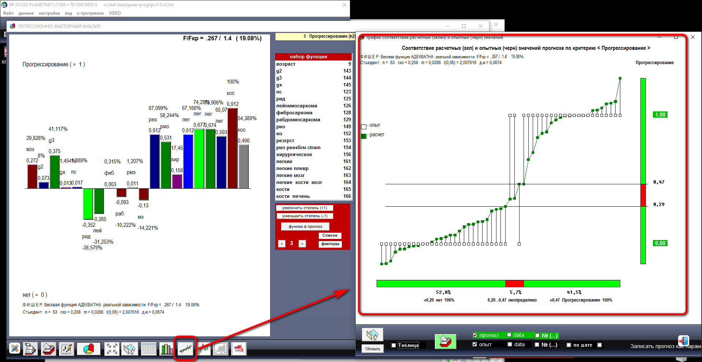
Task: Open the настройка menu
Action: pyautogui.click(x=49, y=13)
